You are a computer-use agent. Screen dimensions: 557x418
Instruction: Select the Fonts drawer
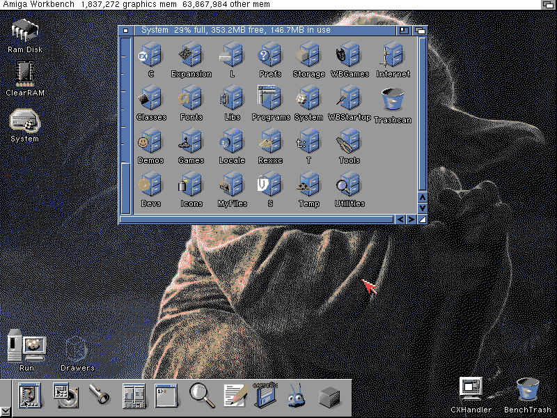[x=191, y=98]
